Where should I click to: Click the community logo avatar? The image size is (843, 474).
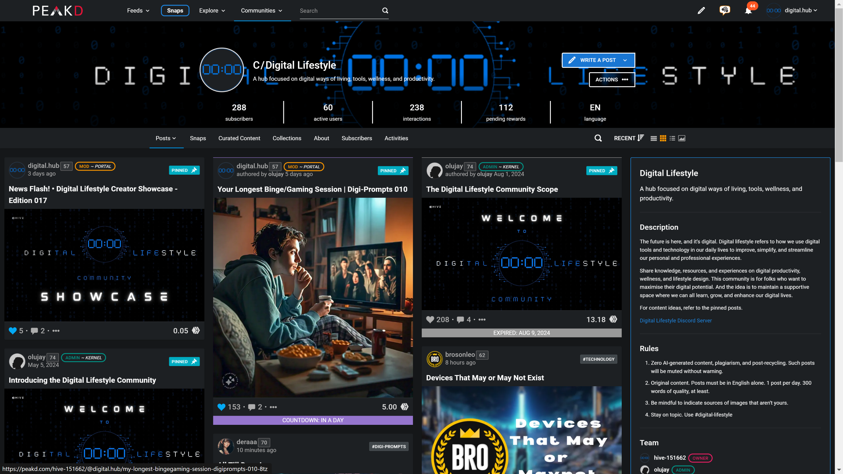[222, 70]
